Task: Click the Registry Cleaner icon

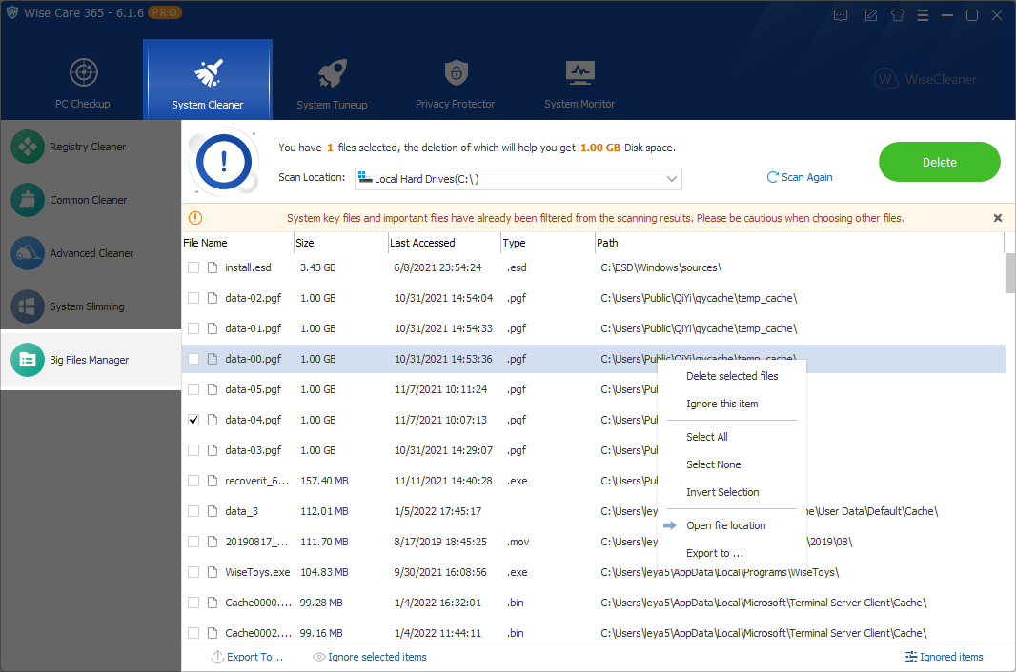Action: pos(28,147)
